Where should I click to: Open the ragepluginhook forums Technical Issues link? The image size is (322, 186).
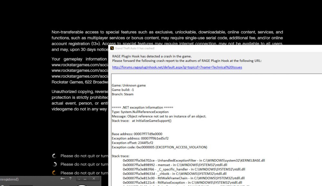pyautogui.click(x=177, y=67)
